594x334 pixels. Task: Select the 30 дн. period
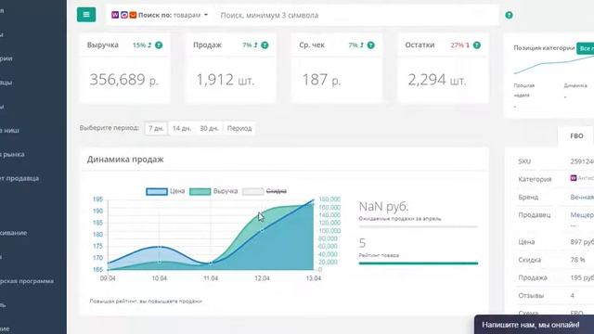click(x=209, y=128)
